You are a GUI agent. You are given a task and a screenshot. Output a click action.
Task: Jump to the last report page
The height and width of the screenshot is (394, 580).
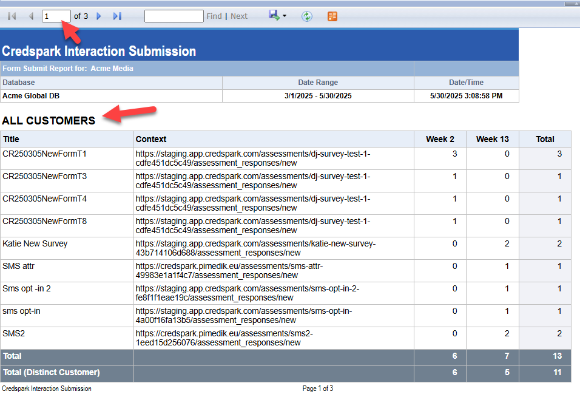[x=117, y=16]
